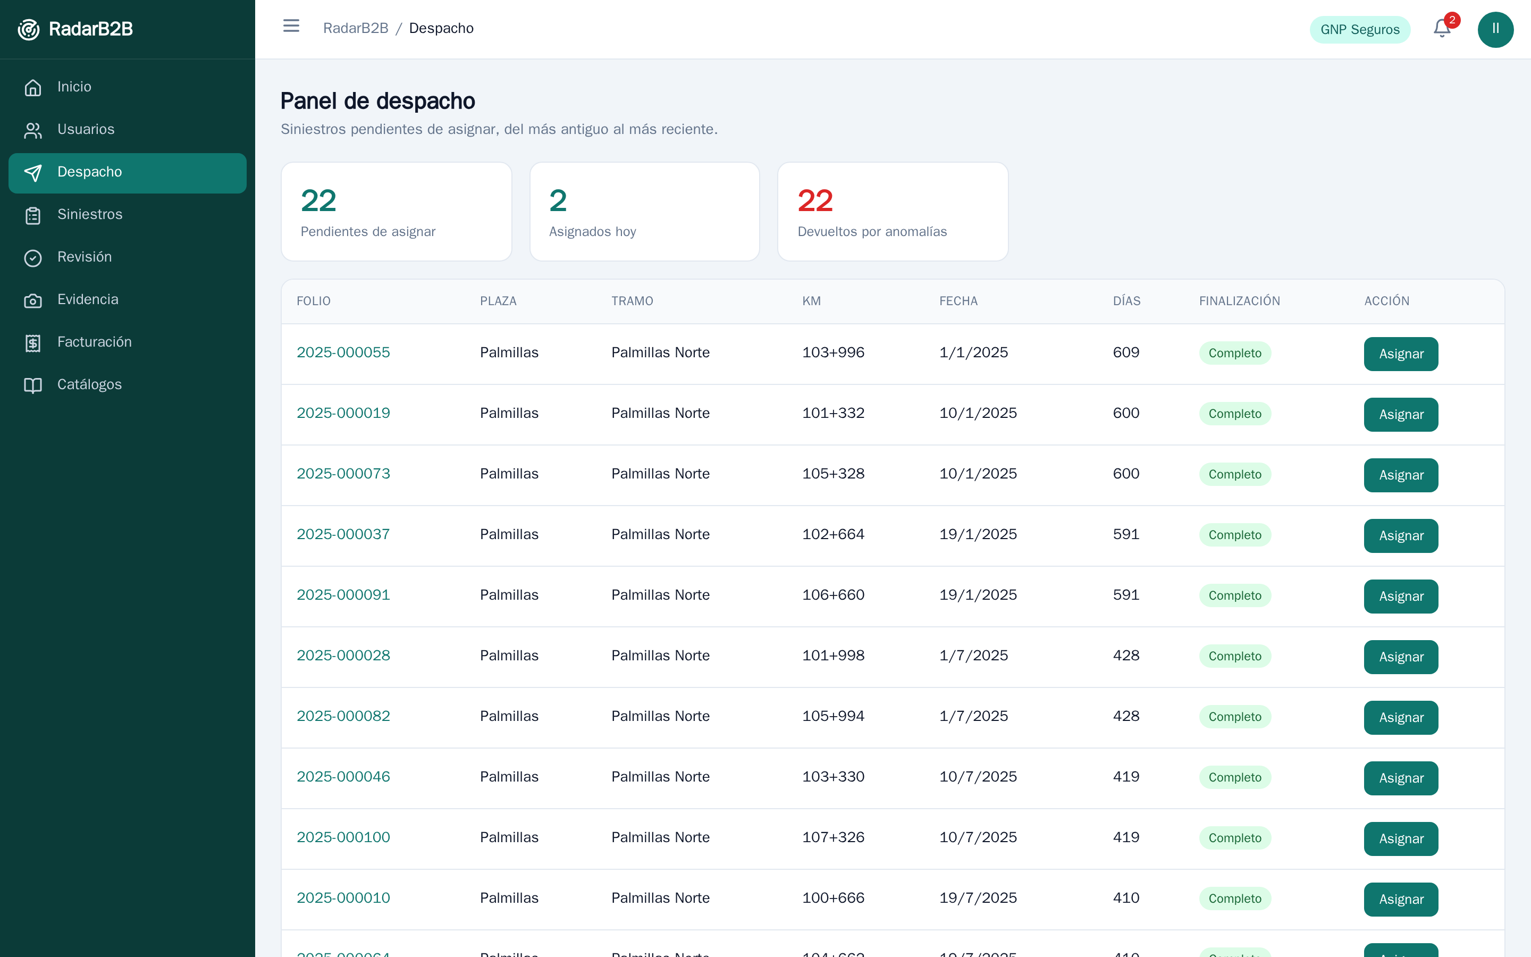Viewport: 1531px width, 957px height.
Task: Open folio 2025-000100
Action: click(343, 837)
